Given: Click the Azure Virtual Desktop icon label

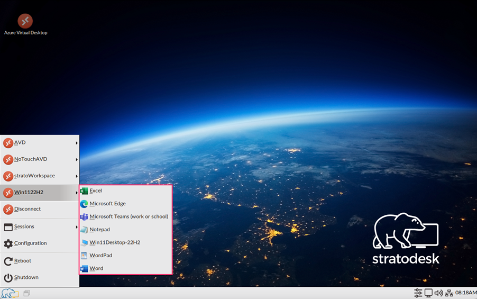Looking at the screenshot, I should [x=25, y=33].
